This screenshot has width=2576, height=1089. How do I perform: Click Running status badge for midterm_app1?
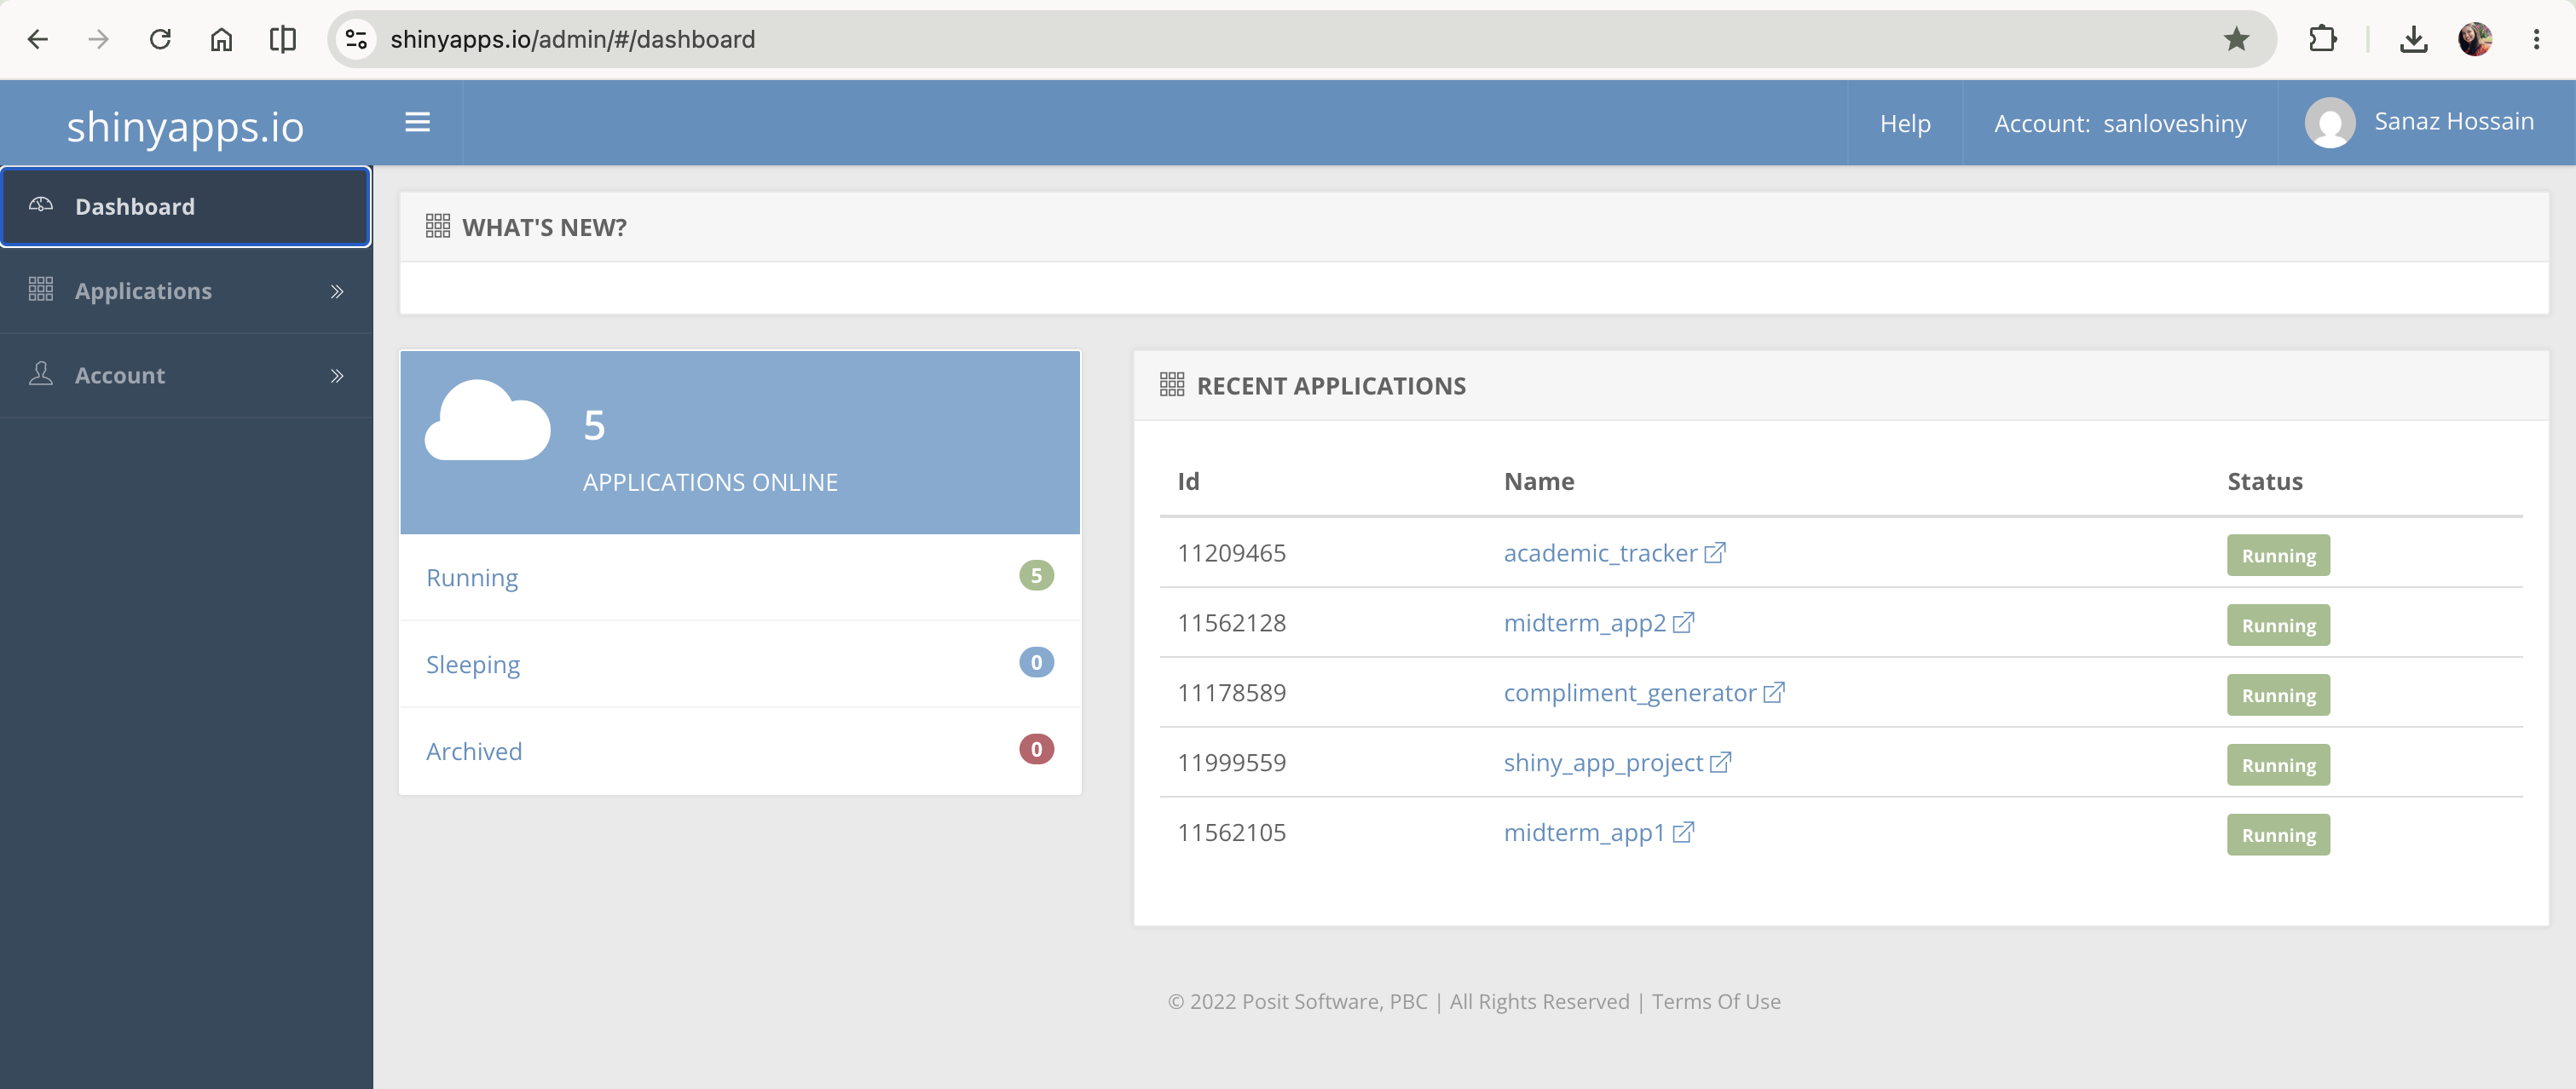click(2278, 835)
